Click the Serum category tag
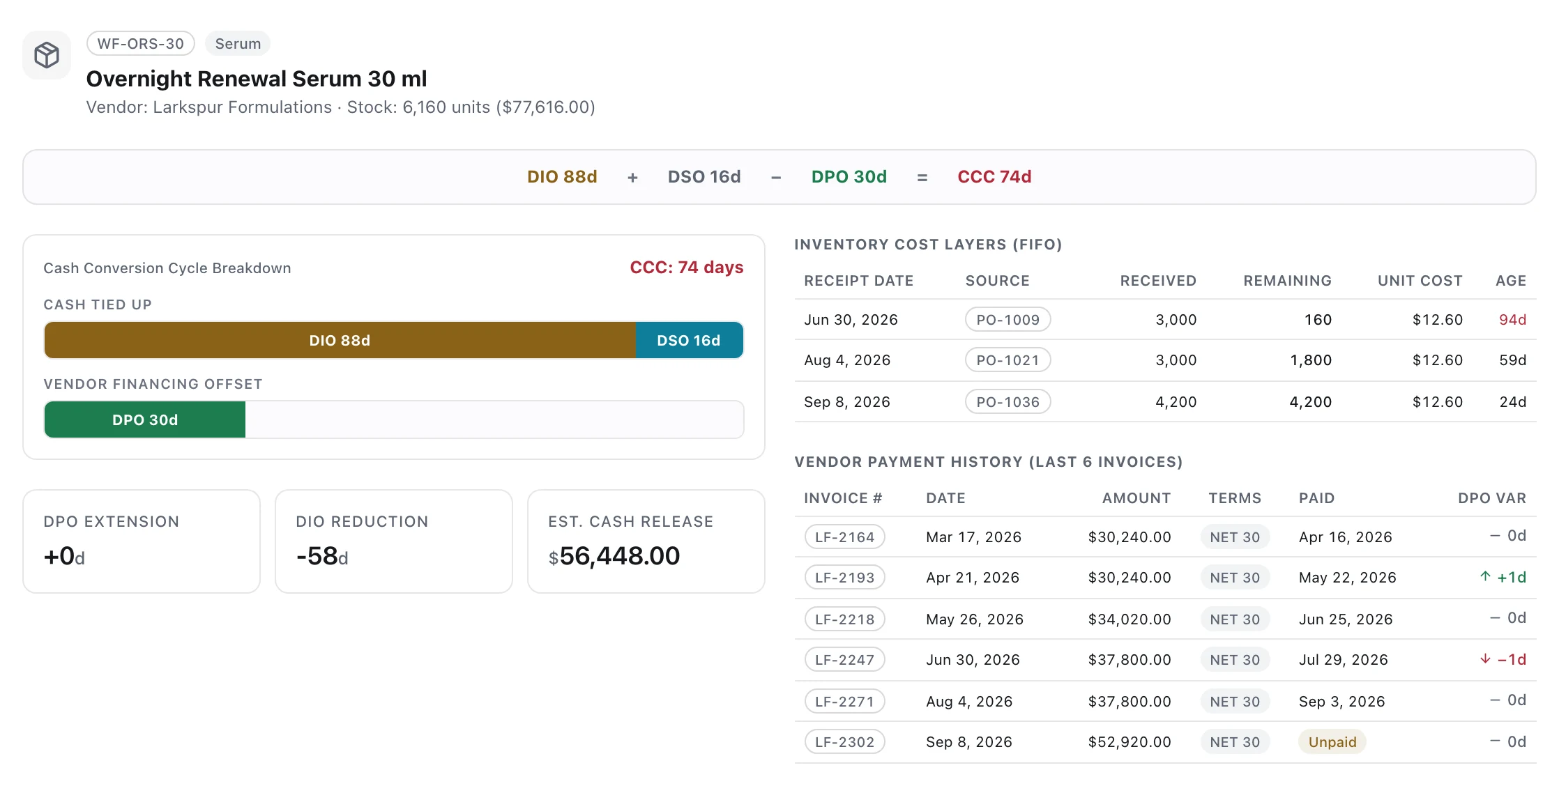1559x786 pixels. [238, 43]
